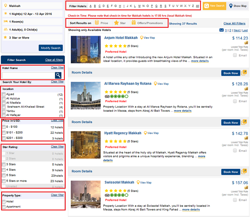Viewport: 250px width, 217px height.
Task: Expand Room Details for Hyatt Regency Makkah
Action: (82, 171)
